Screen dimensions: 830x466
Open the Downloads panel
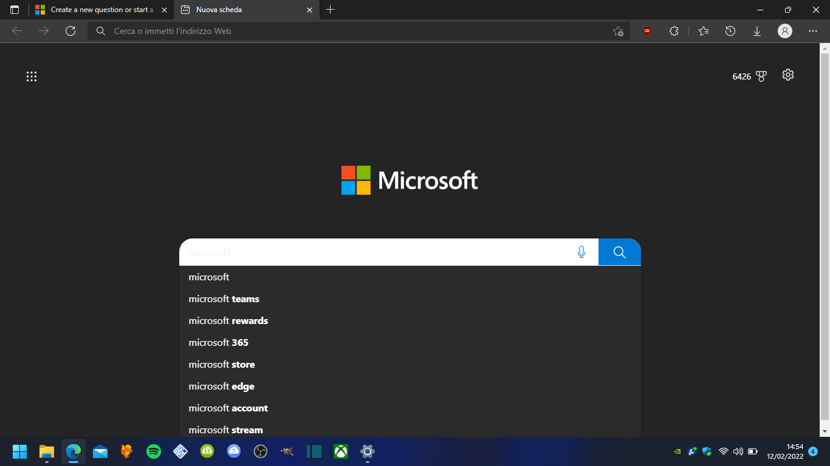click(x=757, y=31)
